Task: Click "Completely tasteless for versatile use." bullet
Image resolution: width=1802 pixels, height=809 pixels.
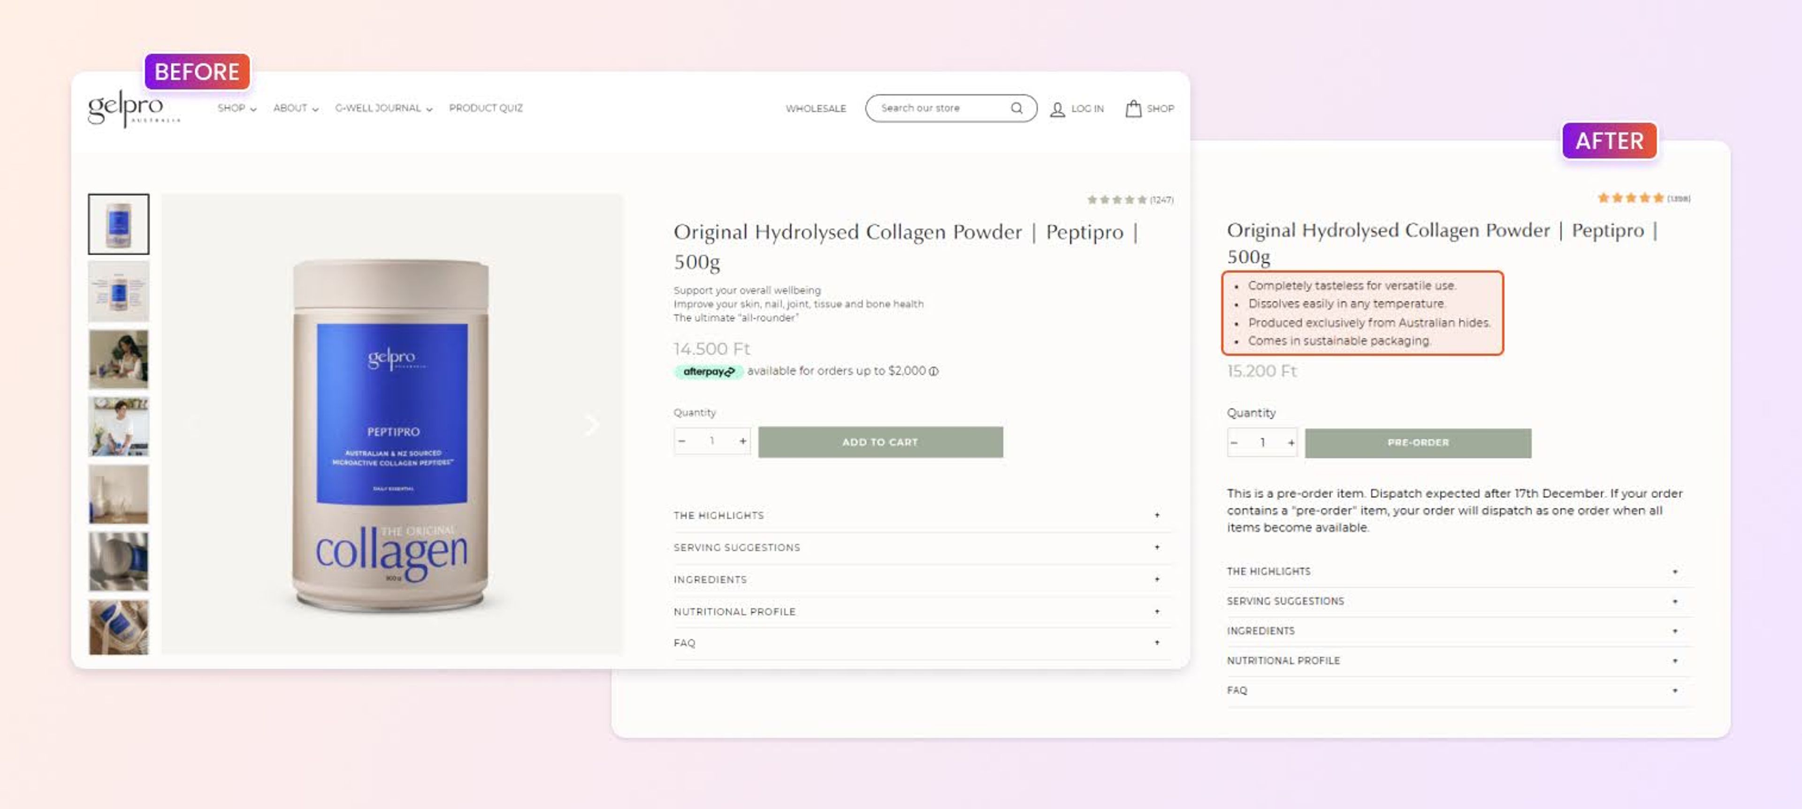Action: [1351, 285]
